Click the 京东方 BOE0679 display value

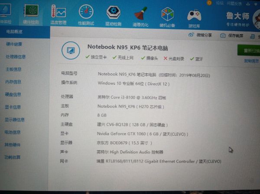coord(124,143)
